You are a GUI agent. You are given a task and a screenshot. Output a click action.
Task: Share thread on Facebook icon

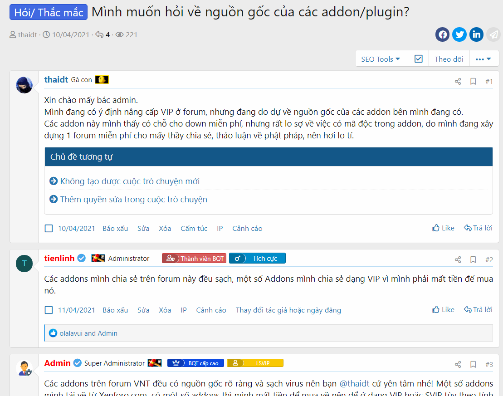442,34
